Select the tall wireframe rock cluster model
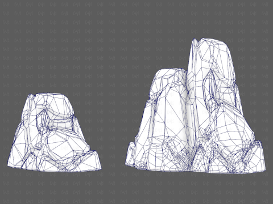Image resolution: width=273 pixels, height=204 pixels. 195,106
